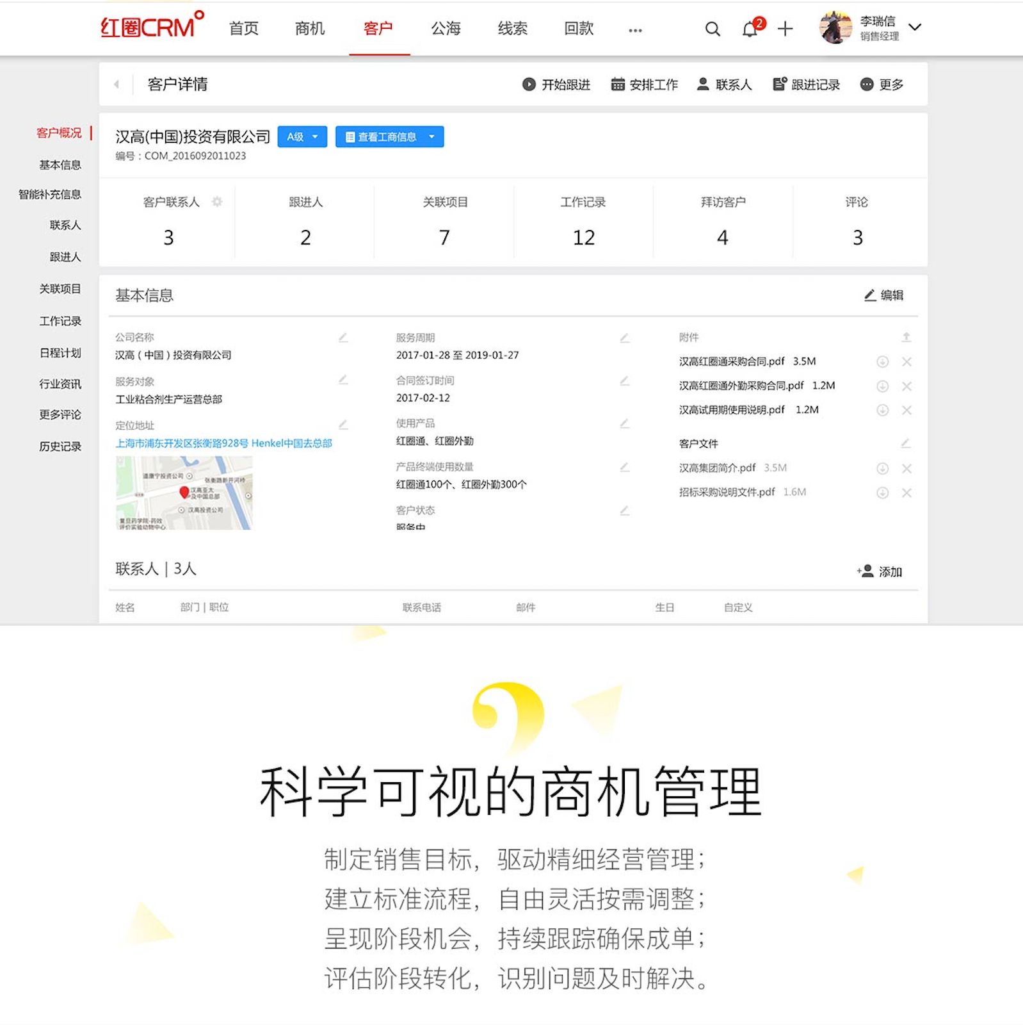Edit the 公司名称 field pencil icon
The image size is (1023, 1025).
(343, 338)
